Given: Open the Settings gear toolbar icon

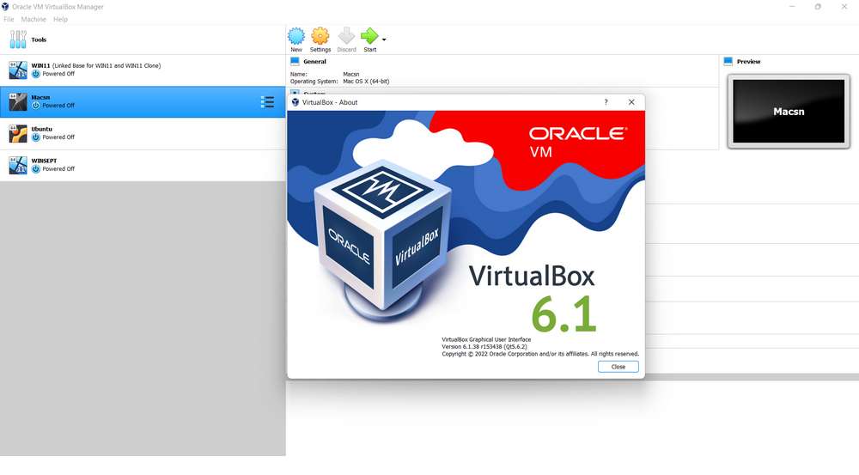Looking at the screenshot, I should pos(320,36).
